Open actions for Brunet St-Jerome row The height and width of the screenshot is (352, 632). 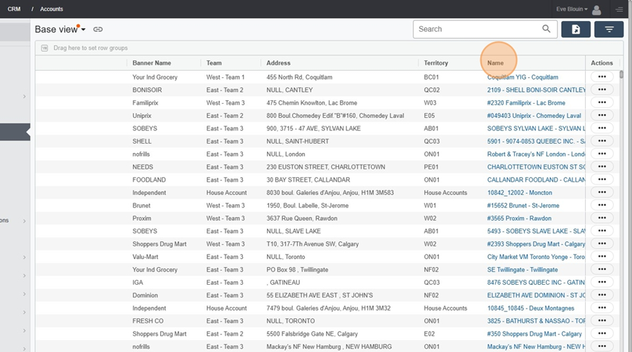603,205
